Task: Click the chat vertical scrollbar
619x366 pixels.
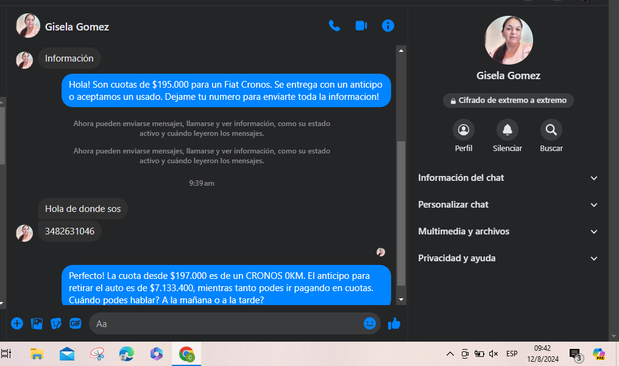Action: [x=401, y=213]
